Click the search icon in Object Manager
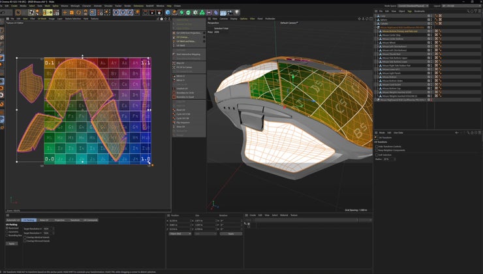This screenshot has height=274, width=483. (468, 11)
